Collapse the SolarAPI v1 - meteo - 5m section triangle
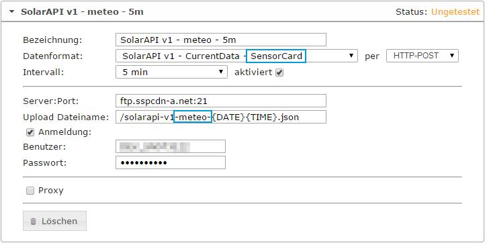This screenshot has width=487, height=245. click(12, 12)
